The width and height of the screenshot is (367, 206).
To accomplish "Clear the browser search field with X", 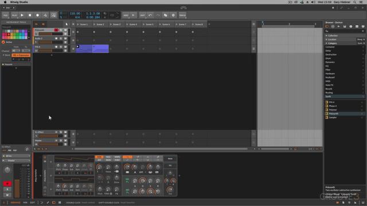I will tap(363, 31).
